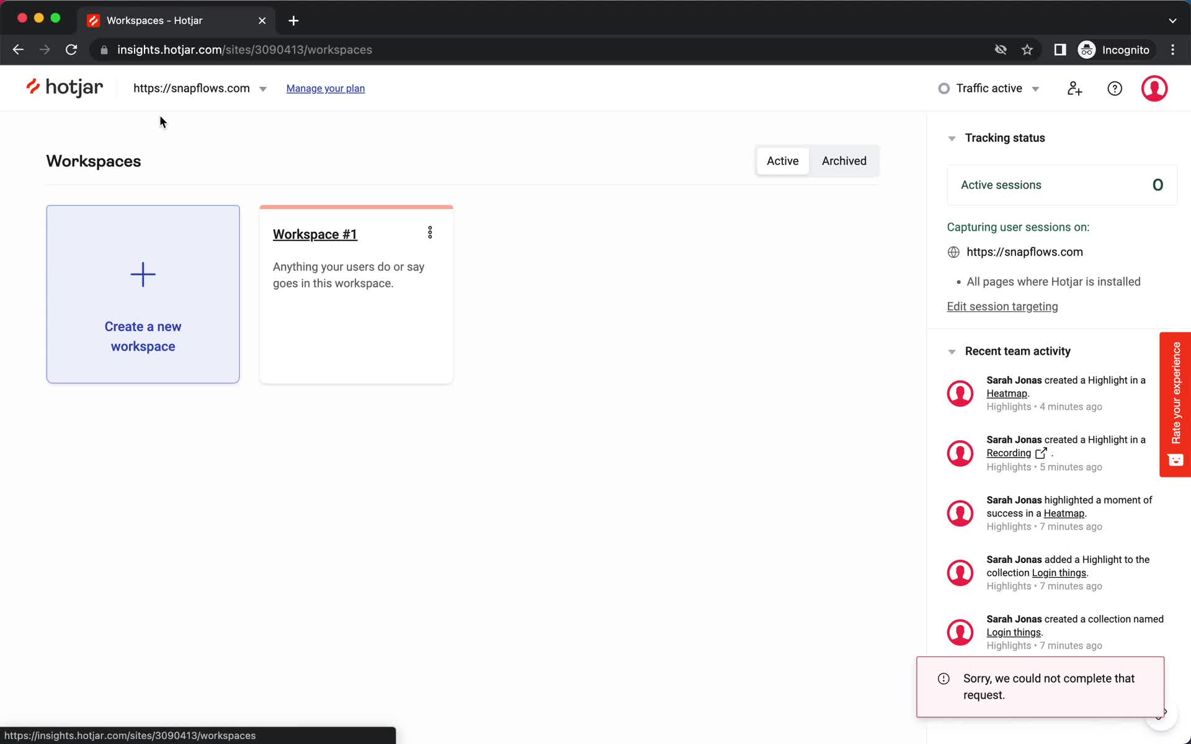Click the Hotjar logo icon
Viewport: 1191px width, 744px height.
pyautogui.click(x=33, y=87)
